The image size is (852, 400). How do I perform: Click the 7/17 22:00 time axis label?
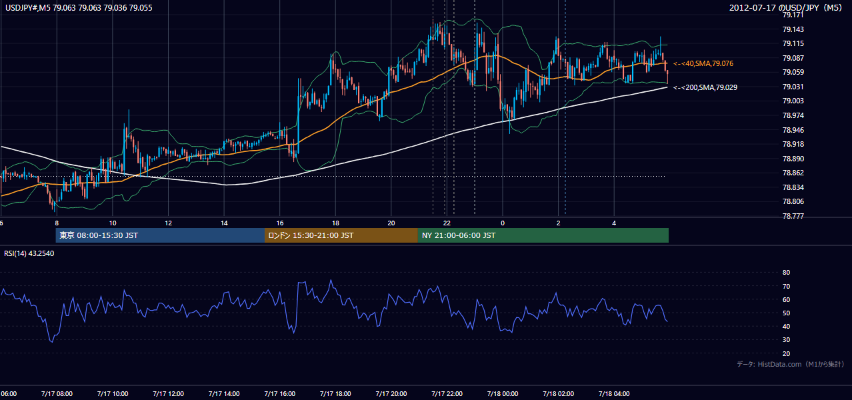(447, 393)
